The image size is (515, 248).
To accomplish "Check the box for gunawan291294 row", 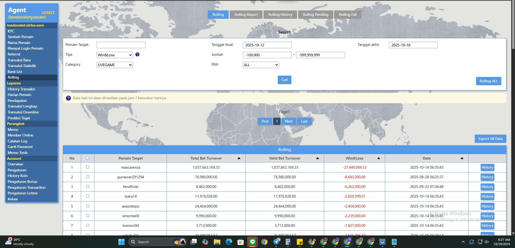I will [87, 177].
